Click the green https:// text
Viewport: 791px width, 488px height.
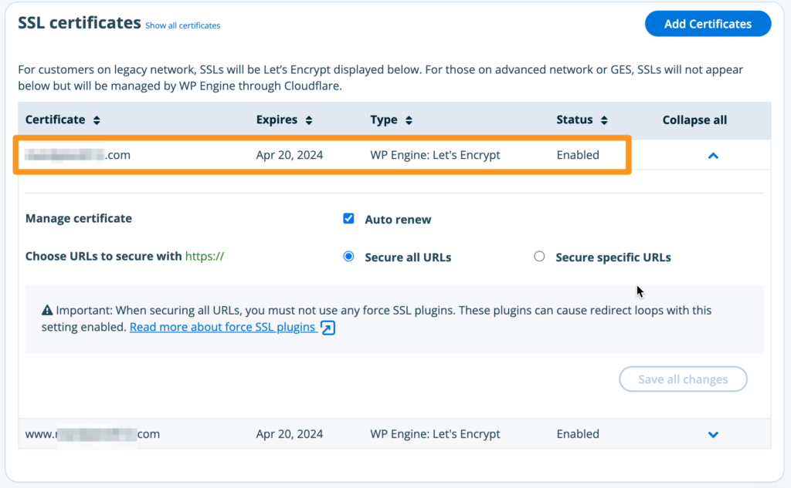(x=205, y=257)
